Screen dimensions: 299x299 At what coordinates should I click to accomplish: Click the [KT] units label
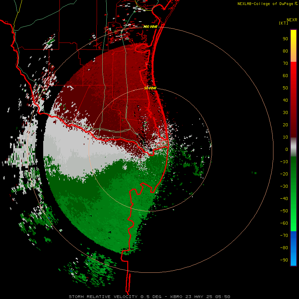pos(284,23)
